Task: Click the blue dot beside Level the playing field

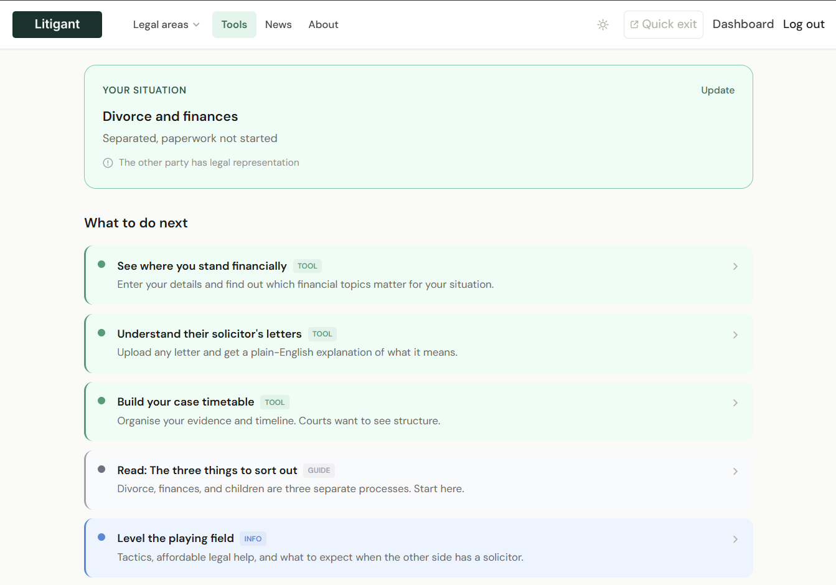Action: (x=101, y=537)
